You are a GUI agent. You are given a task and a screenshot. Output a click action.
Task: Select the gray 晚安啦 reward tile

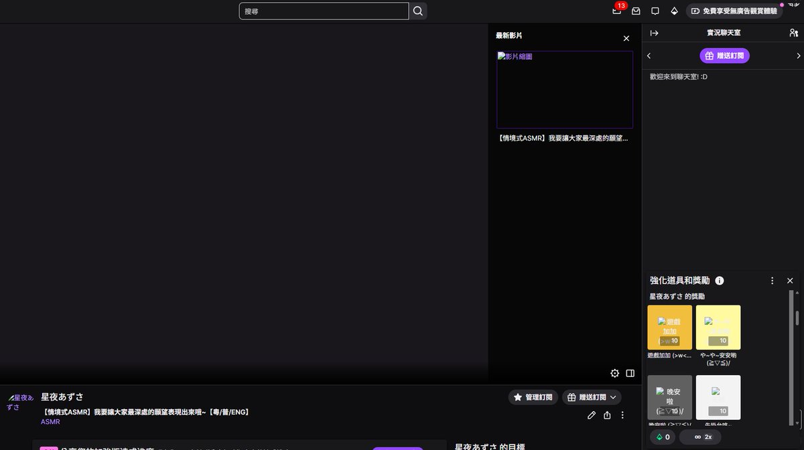pyautogui.click(x=670, y=397)
